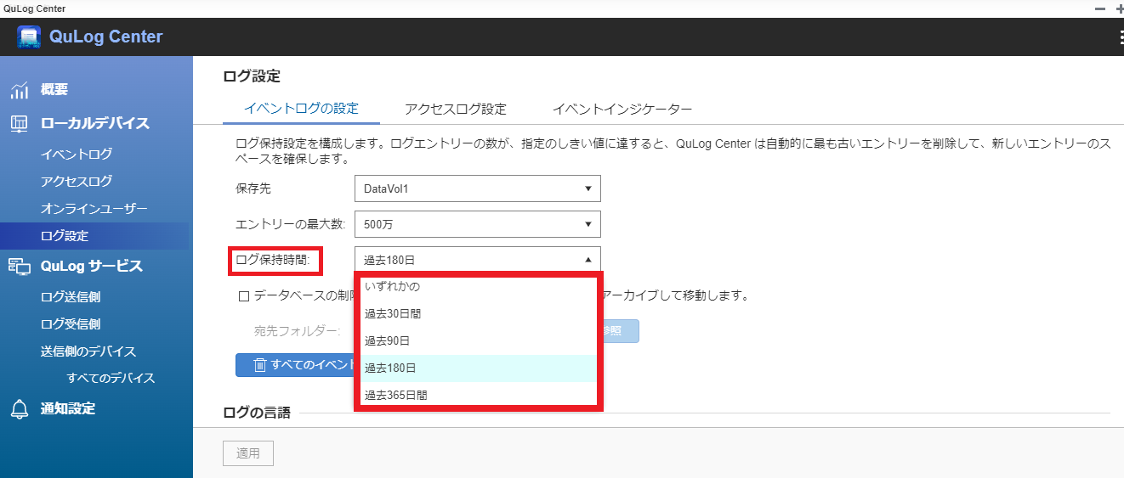This screenshot has height=478, width=1124.
Task: Click the QuLog Center title text
Action: pyautogui.click(x=106, y=37)
